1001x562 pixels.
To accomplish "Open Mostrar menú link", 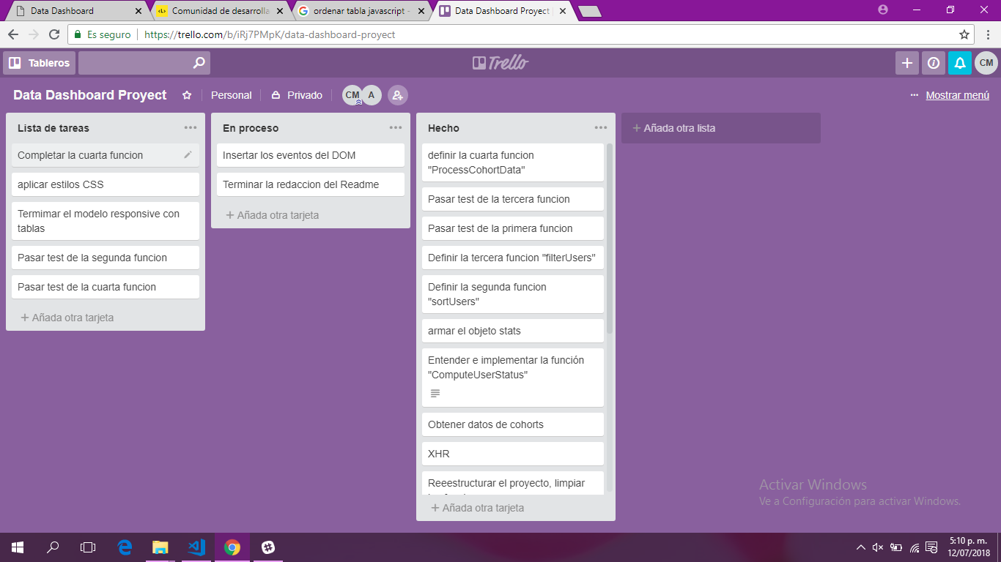I will coord(957,95).
